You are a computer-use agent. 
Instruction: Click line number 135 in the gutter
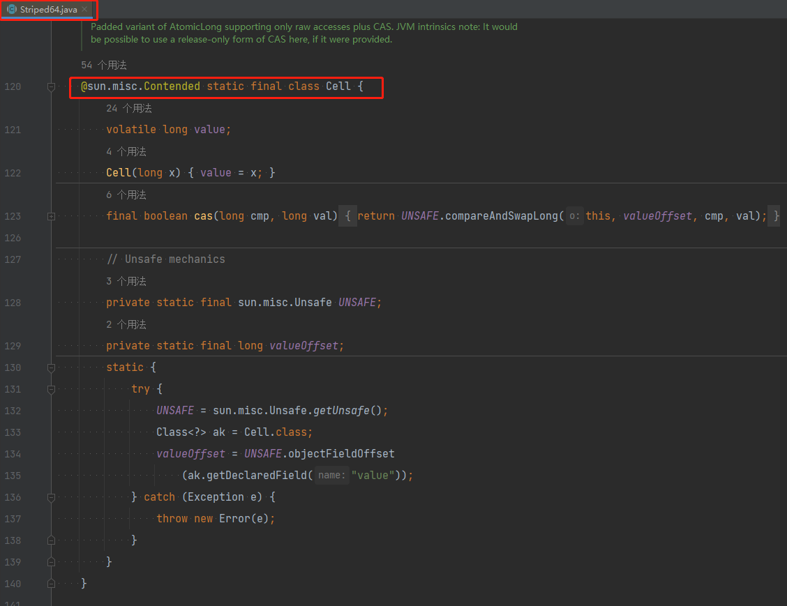click(13, 476)
